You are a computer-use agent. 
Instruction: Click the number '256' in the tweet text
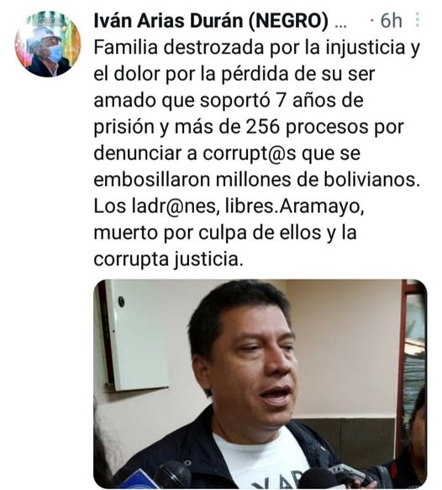263,127
